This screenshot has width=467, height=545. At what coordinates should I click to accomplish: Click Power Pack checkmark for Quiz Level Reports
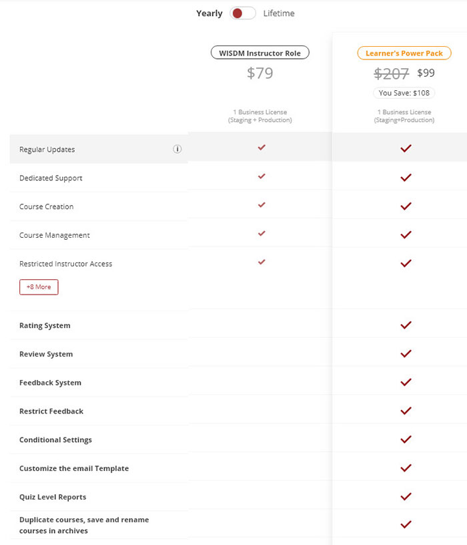click(406, 496)
